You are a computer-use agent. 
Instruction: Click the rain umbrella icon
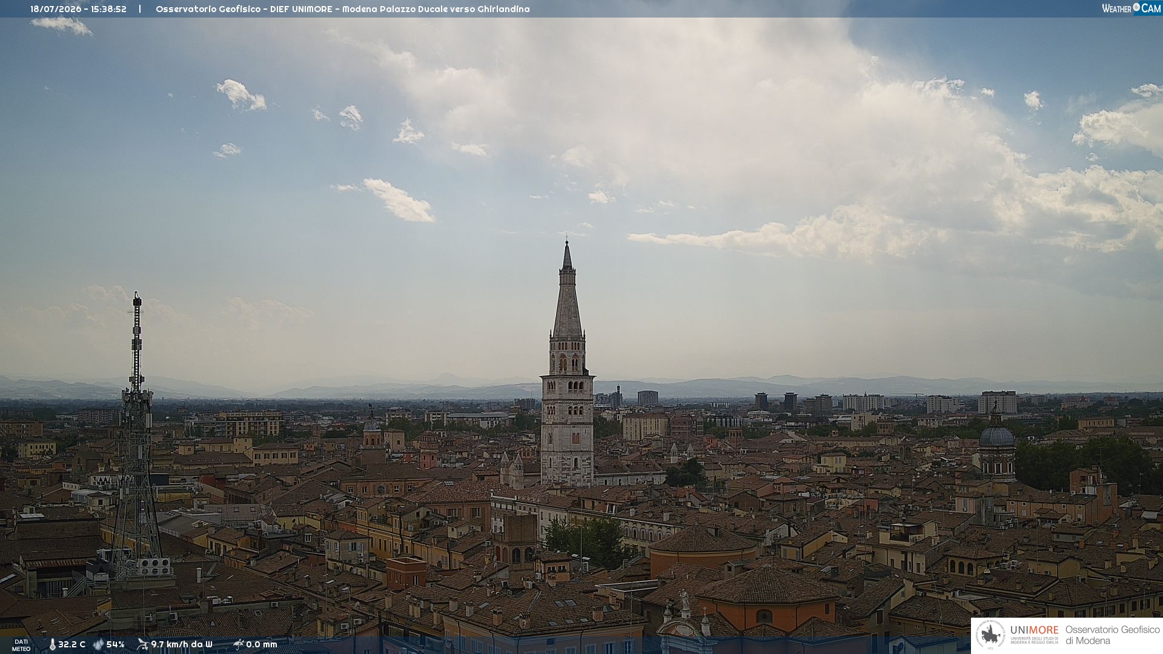click(x=238, y=644)
